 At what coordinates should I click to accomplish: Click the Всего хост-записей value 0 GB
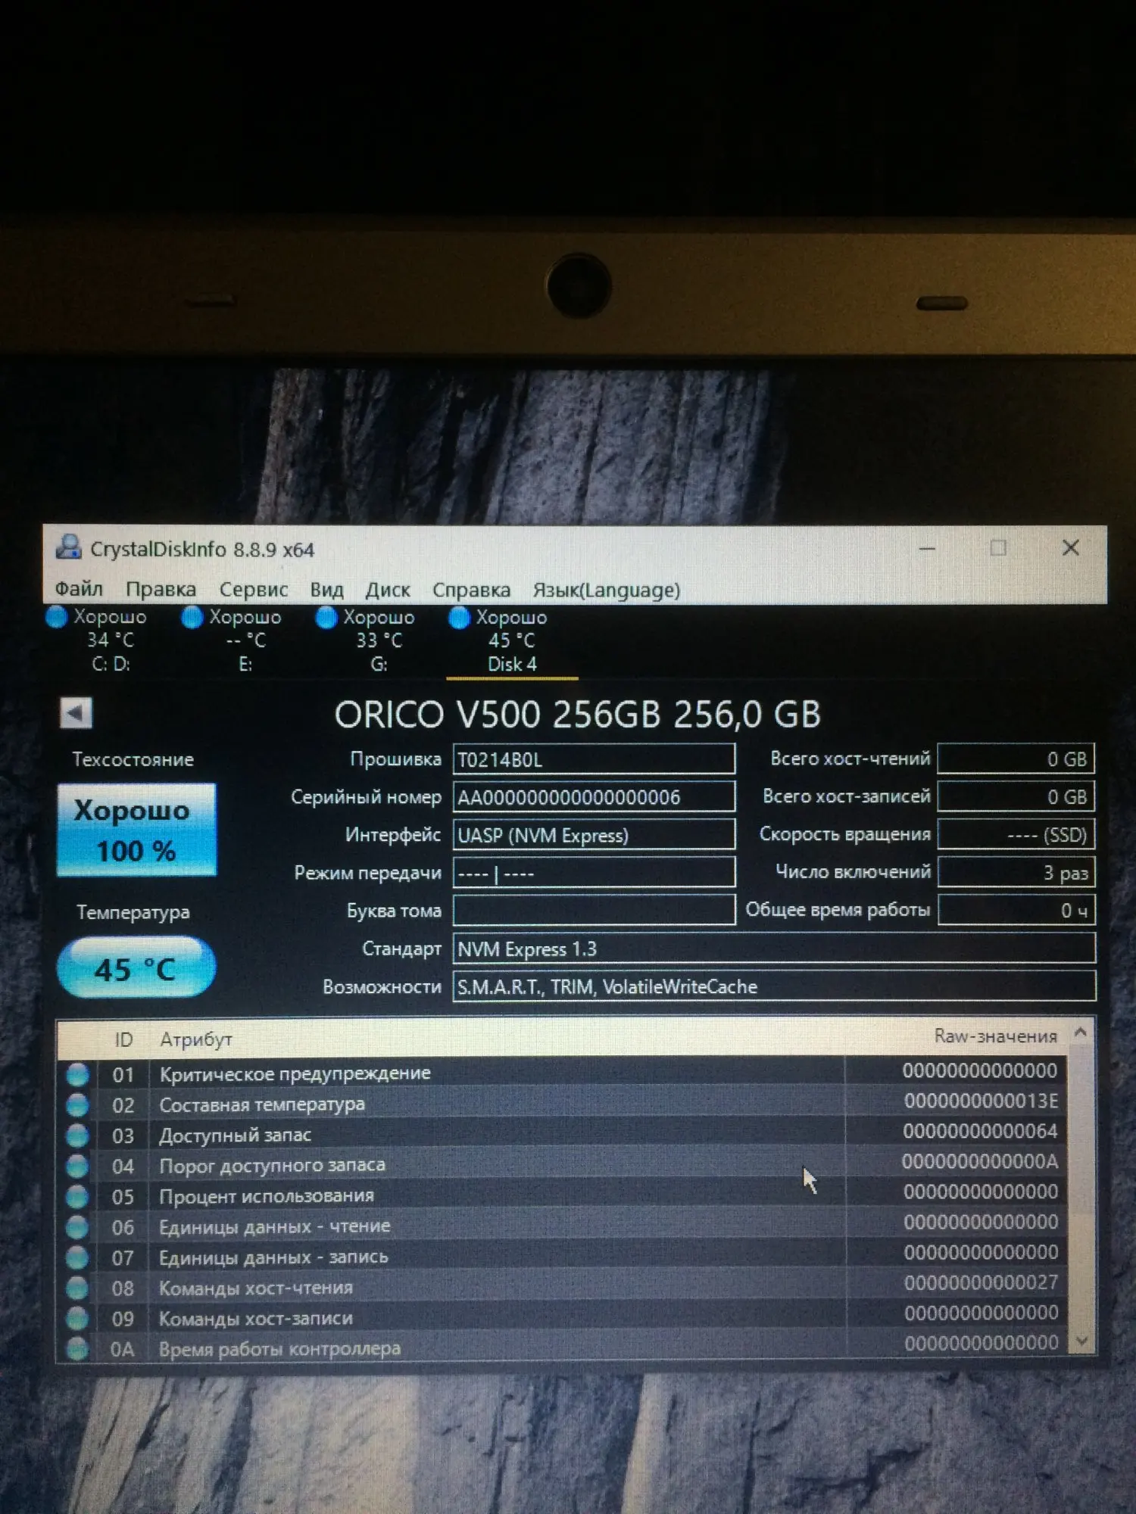coord(1016,796)
